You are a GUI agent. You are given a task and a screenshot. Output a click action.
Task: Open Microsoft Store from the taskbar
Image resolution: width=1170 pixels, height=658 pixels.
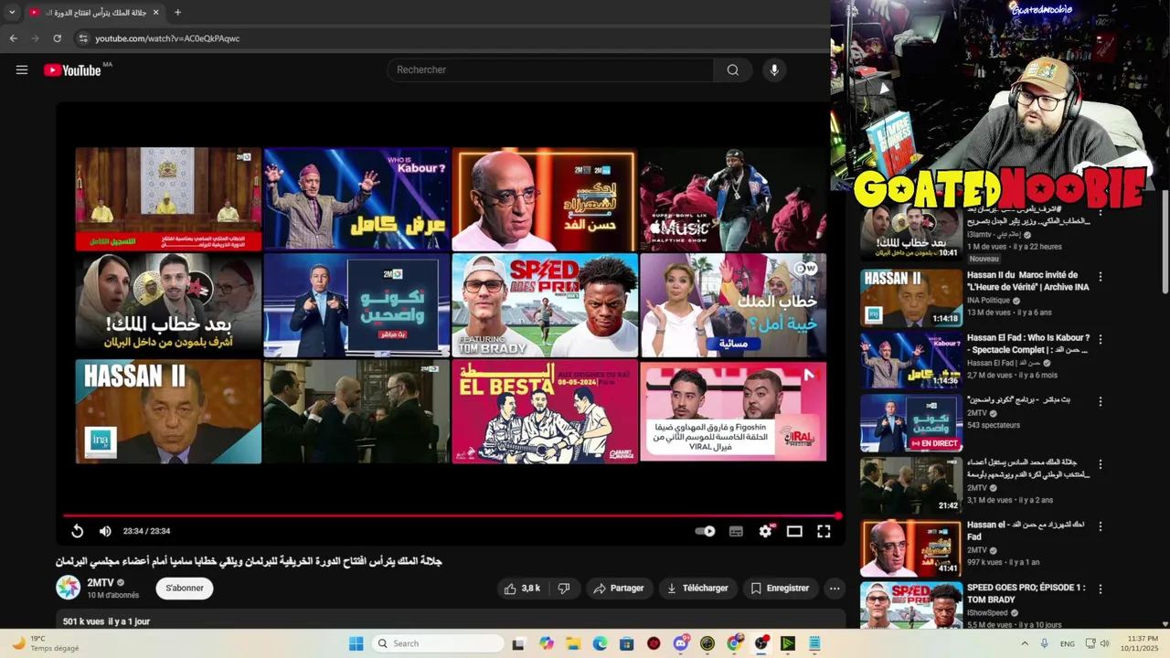tap(627, 643)
